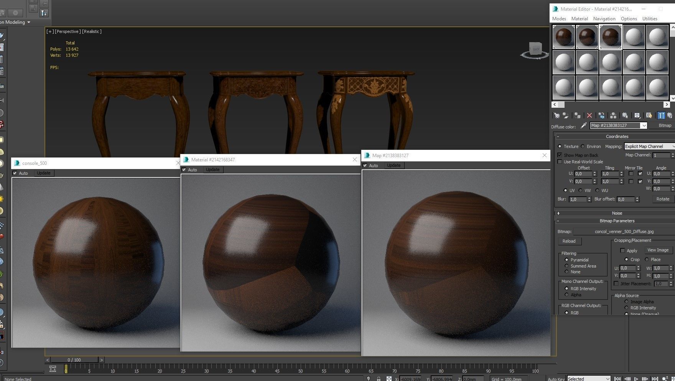Viewport: 675px width, 381px height.
Task: Toggle the Show End Result icon
Action: [x=661, y=115]
